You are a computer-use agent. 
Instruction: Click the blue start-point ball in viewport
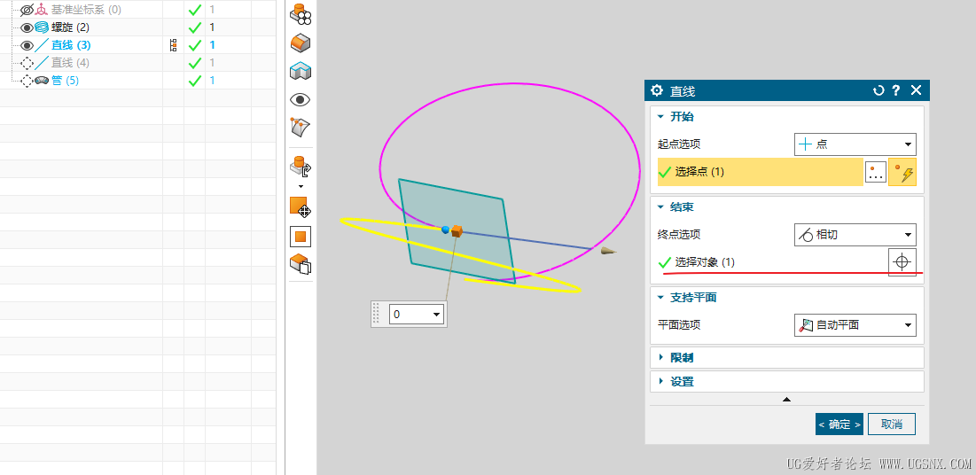[x=446, y=230]
